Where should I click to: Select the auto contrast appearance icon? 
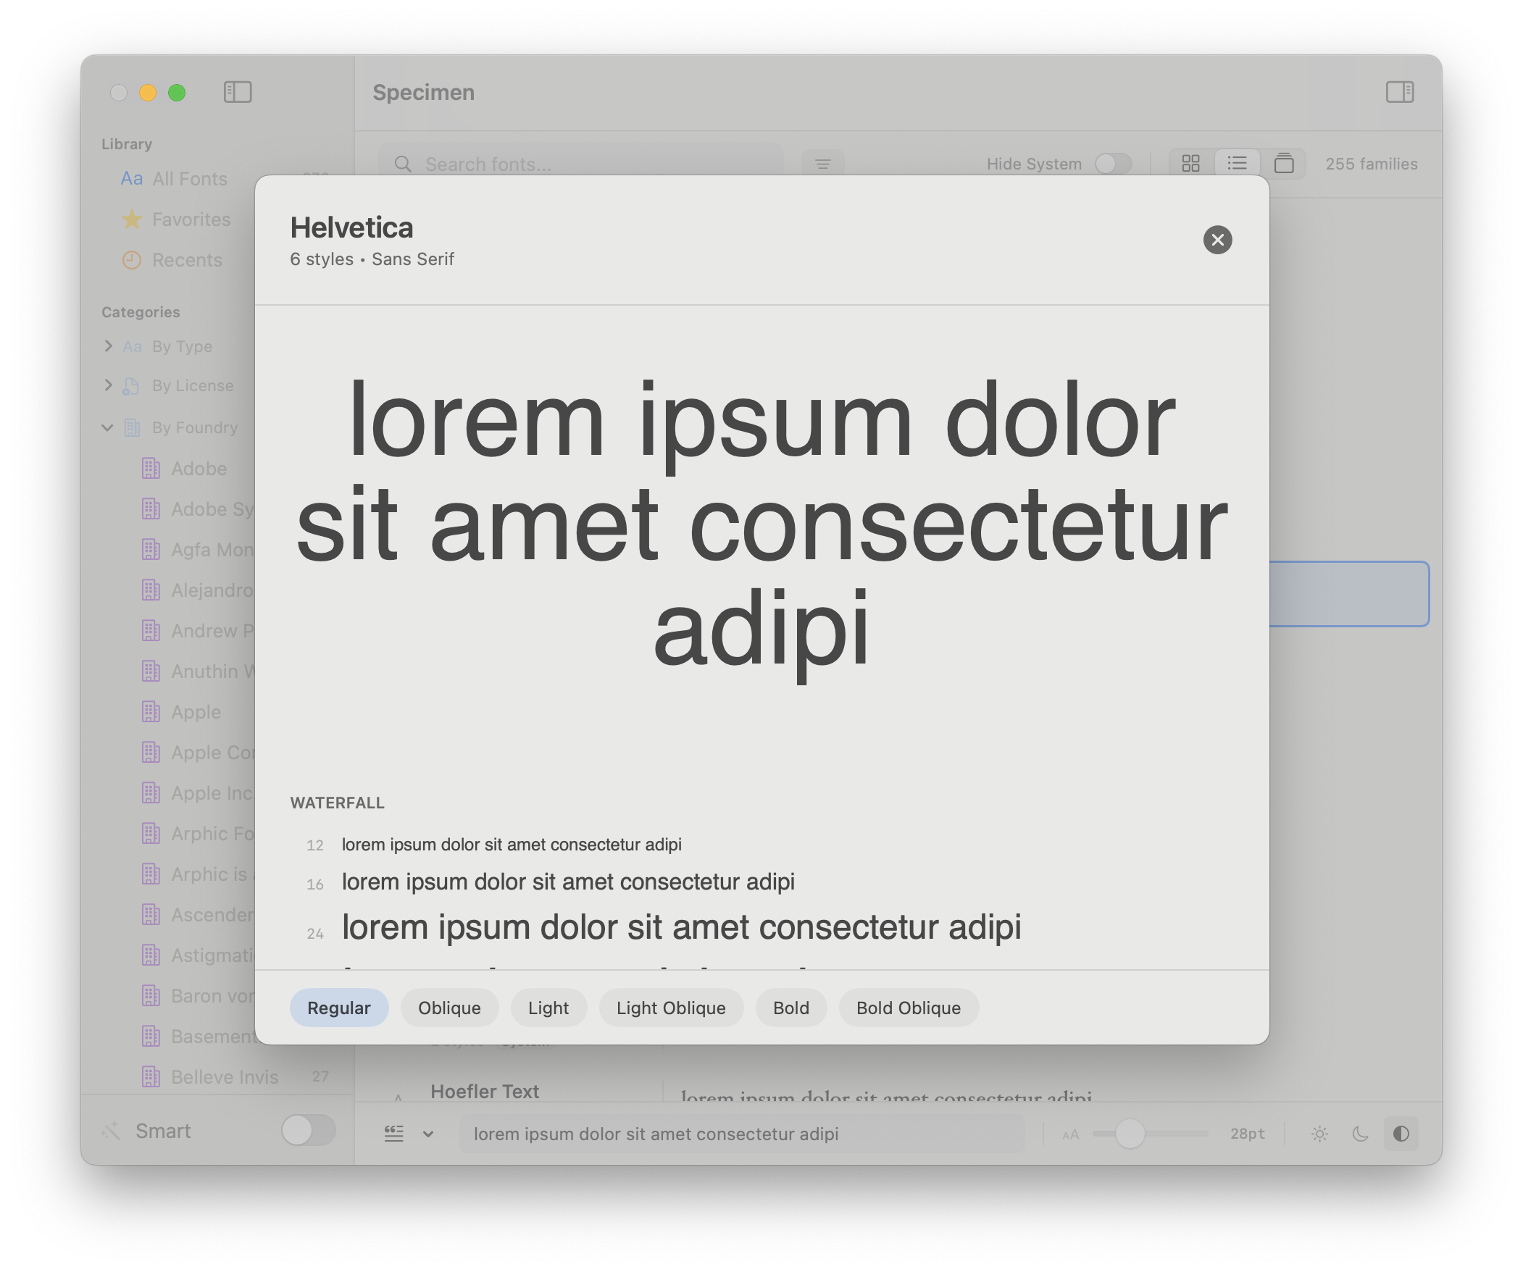[x=1401, y=1134]
